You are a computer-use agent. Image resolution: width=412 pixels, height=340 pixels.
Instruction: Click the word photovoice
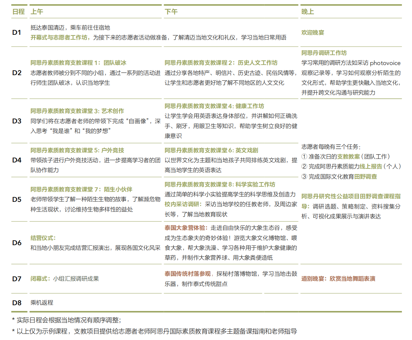click(x=385, y=63)
